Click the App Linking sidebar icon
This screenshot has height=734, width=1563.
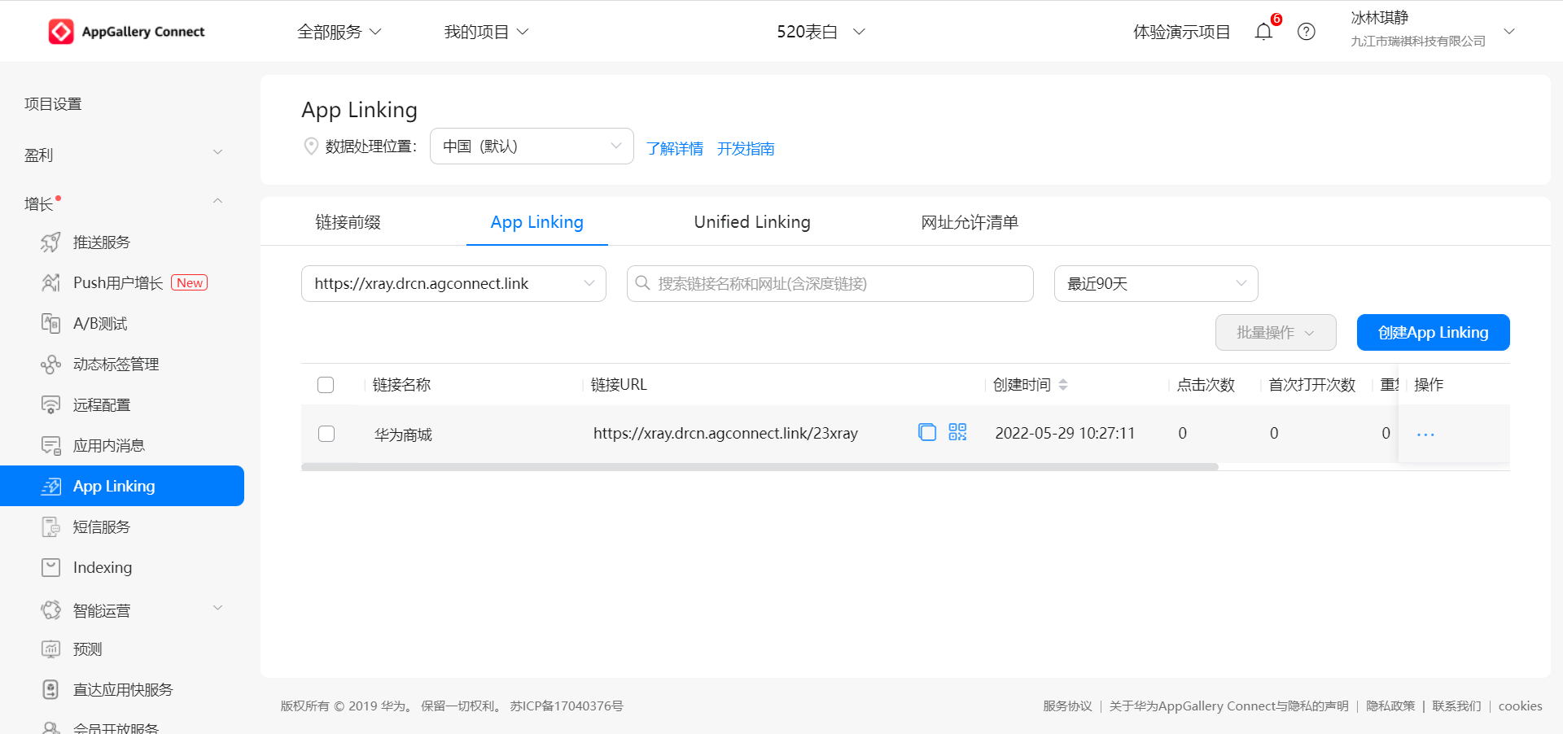(x=50, y=486)
